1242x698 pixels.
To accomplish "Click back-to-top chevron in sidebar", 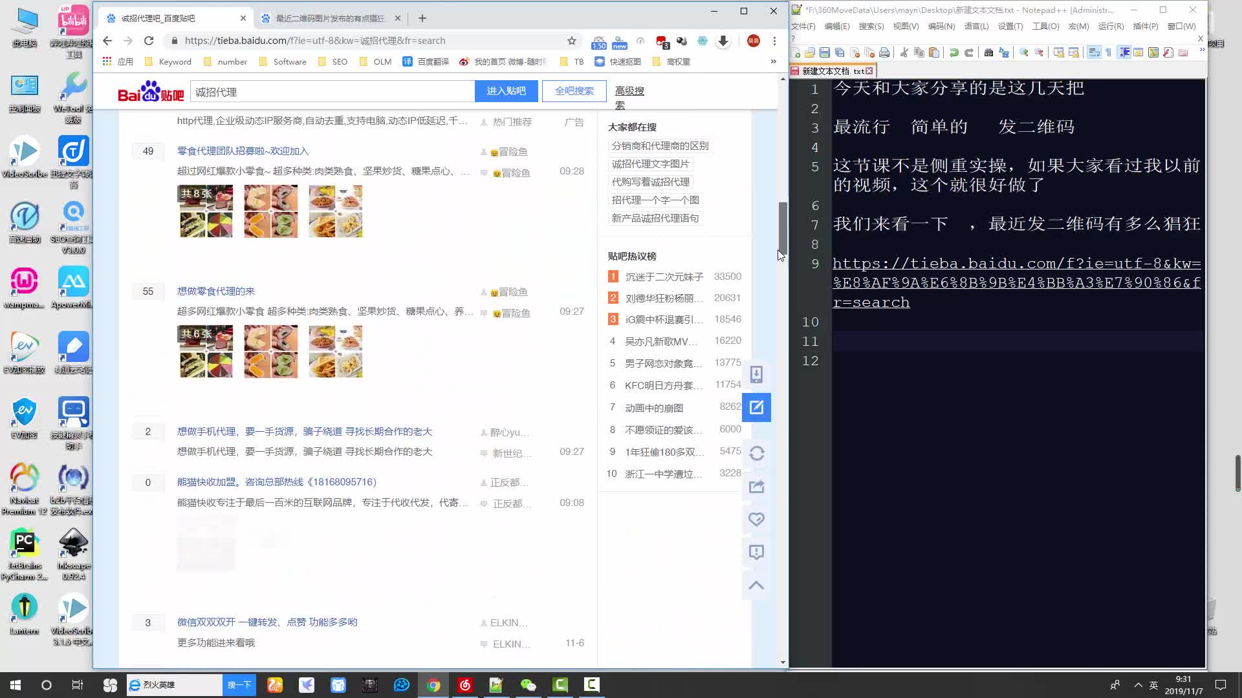I will (x=756, y=586).
